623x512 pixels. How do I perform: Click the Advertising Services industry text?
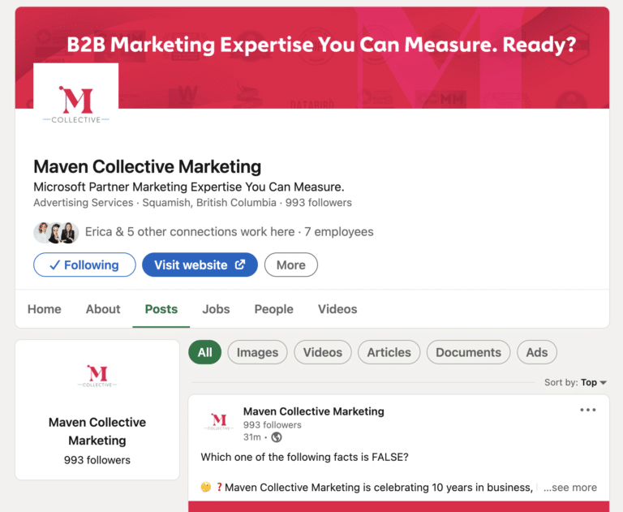84,203
